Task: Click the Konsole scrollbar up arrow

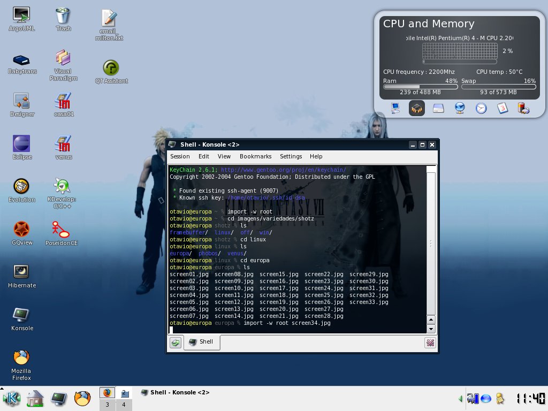Action: 431,319
